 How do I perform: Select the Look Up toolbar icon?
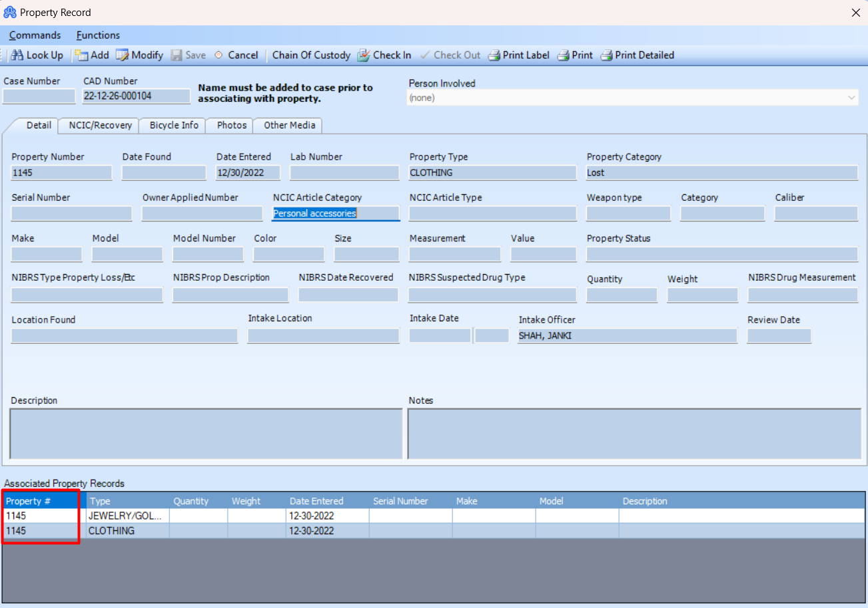coord(37,55)
